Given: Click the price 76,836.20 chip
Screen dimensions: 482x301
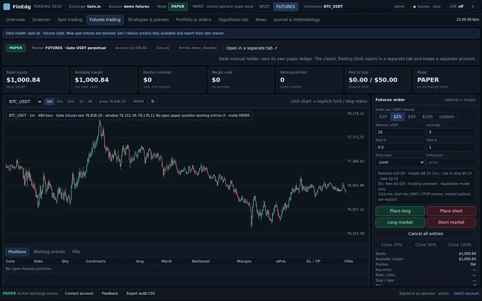Looking at the screenshot, I should pyautogui.click(x=113, y=101).
